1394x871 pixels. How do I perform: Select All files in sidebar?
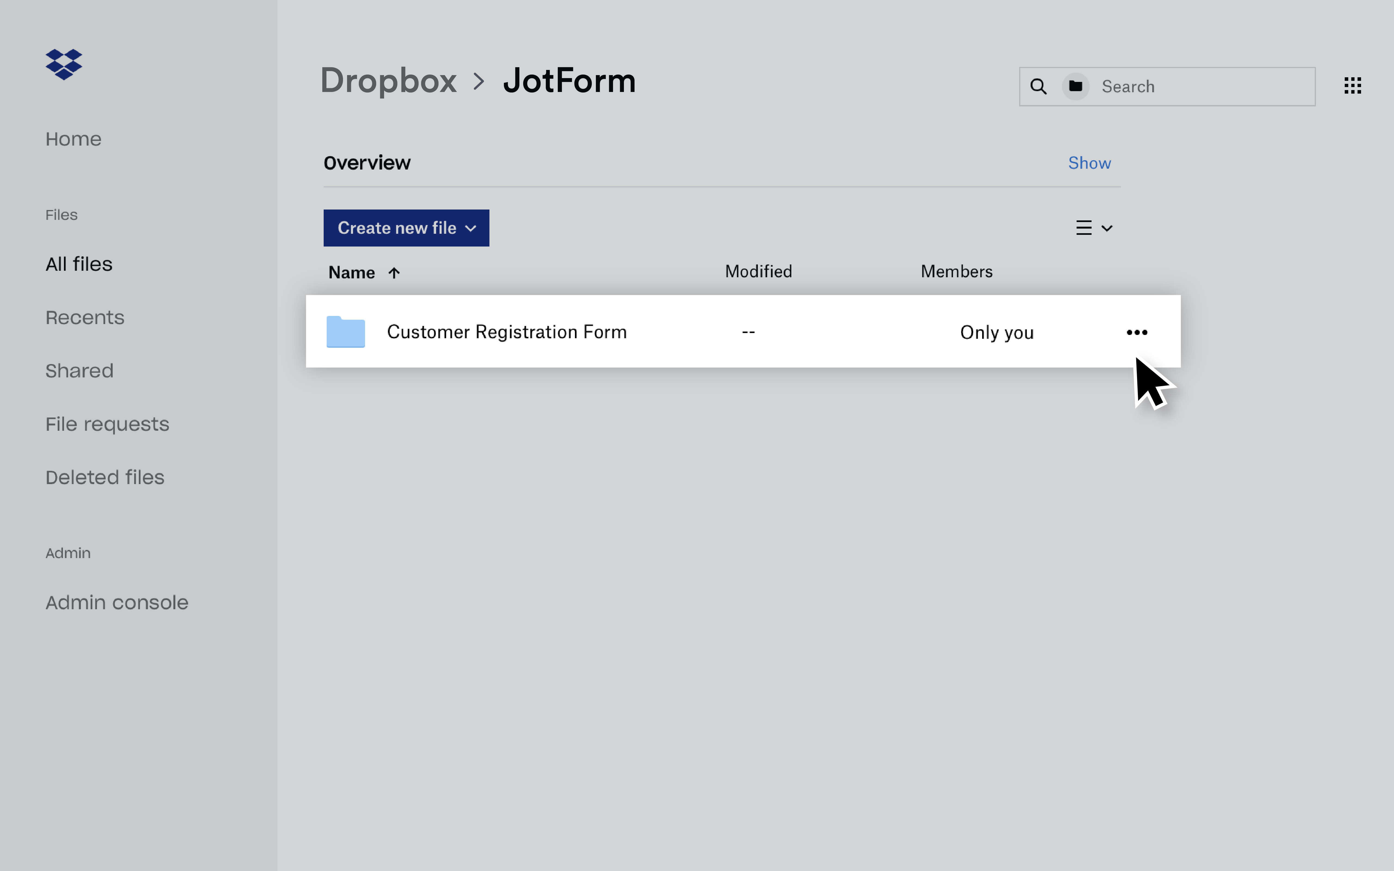(x=79, y=264)
